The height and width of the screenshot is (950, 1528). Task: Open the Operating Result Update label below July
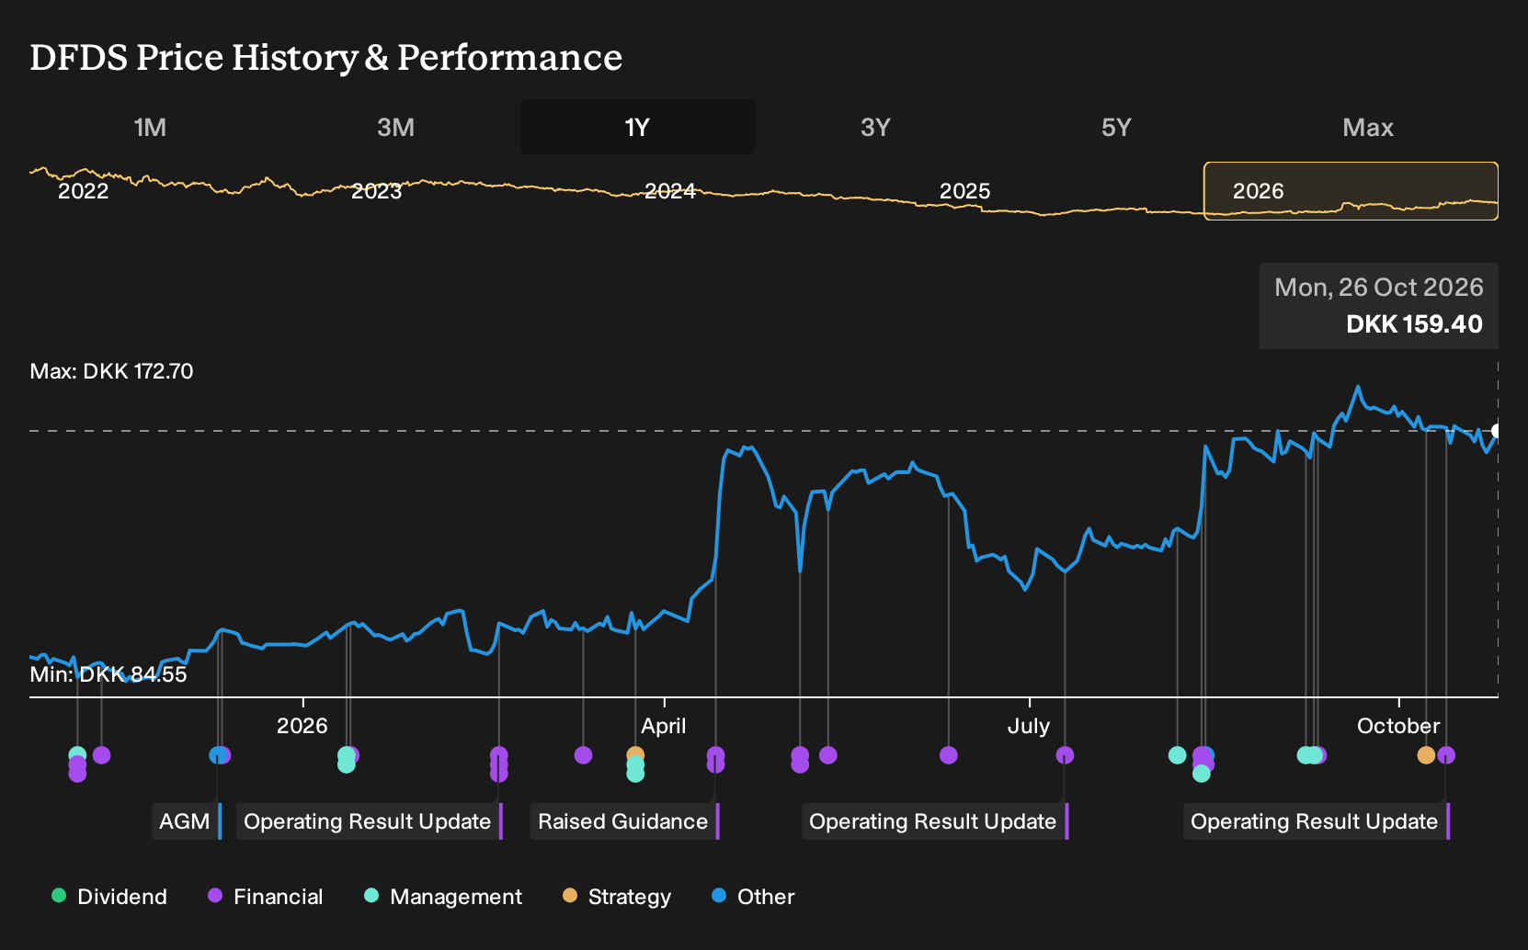coord(935,821)
